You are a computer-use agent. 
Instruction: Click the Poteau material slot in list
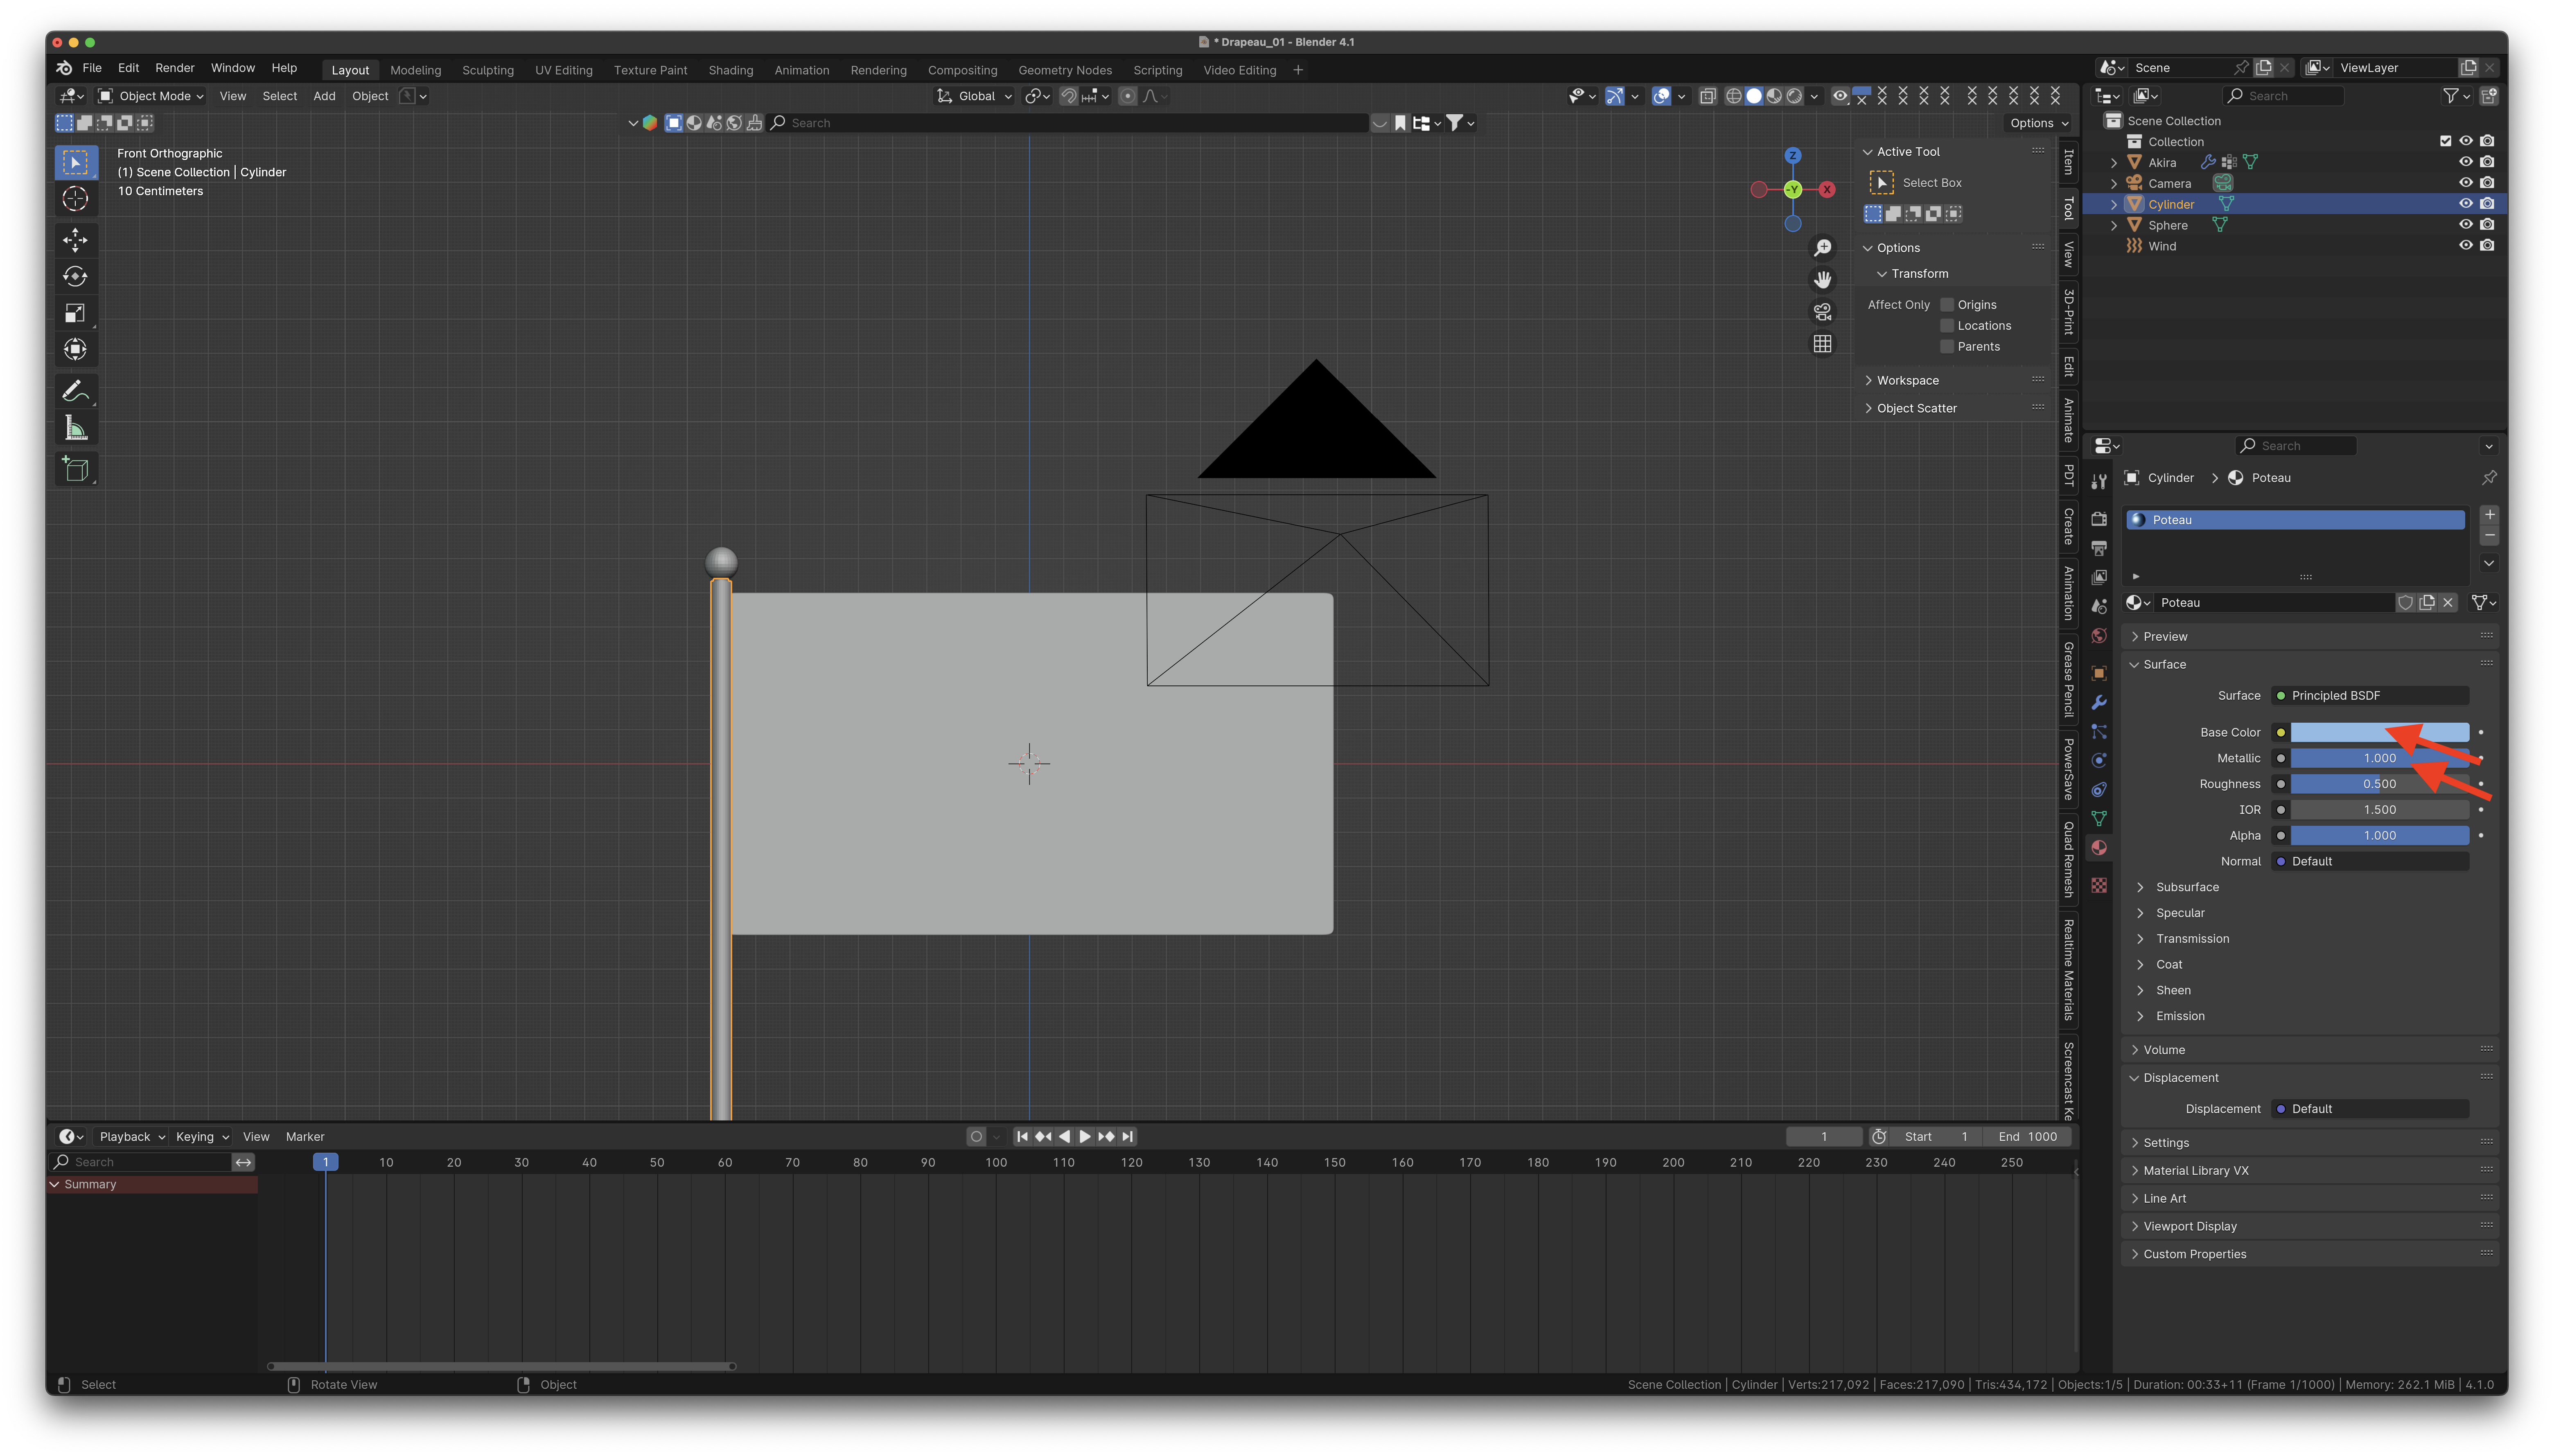[x=2295, y=520]
